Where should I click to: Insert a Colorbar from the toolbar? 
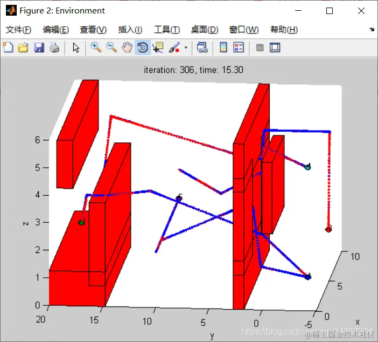(223, 47)
